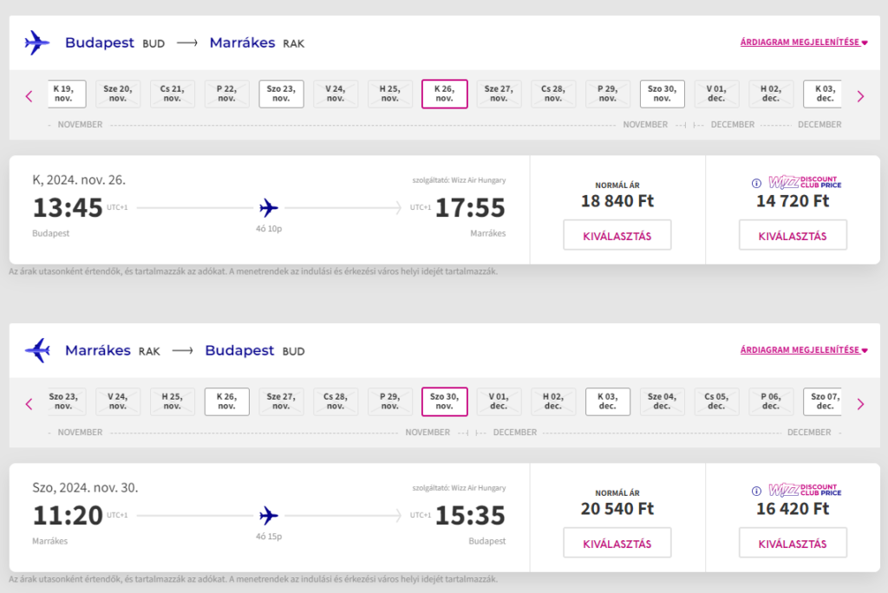This screenshot has width=888, height=593.
Task: Show earlier return dates with left arrow
Action: 29,404
